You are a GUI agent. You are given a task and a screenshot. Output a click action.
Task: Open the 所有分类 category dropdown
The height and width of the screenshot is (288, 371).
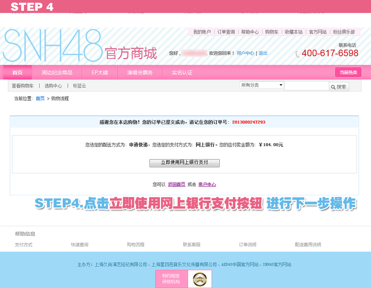(x=262, y=85)
